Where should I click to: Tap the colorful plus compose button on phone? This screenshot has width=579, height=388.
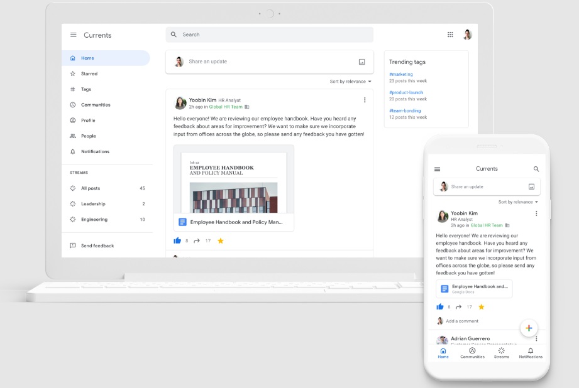529,328
